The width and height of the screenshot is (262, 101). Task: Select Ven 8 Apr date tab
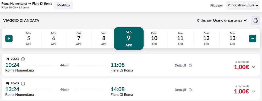click(x=104, y=38)
